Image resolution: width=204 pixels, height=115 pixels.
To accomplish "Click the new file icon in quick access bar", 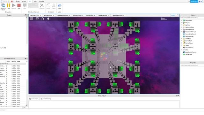I will coord(1,1).
